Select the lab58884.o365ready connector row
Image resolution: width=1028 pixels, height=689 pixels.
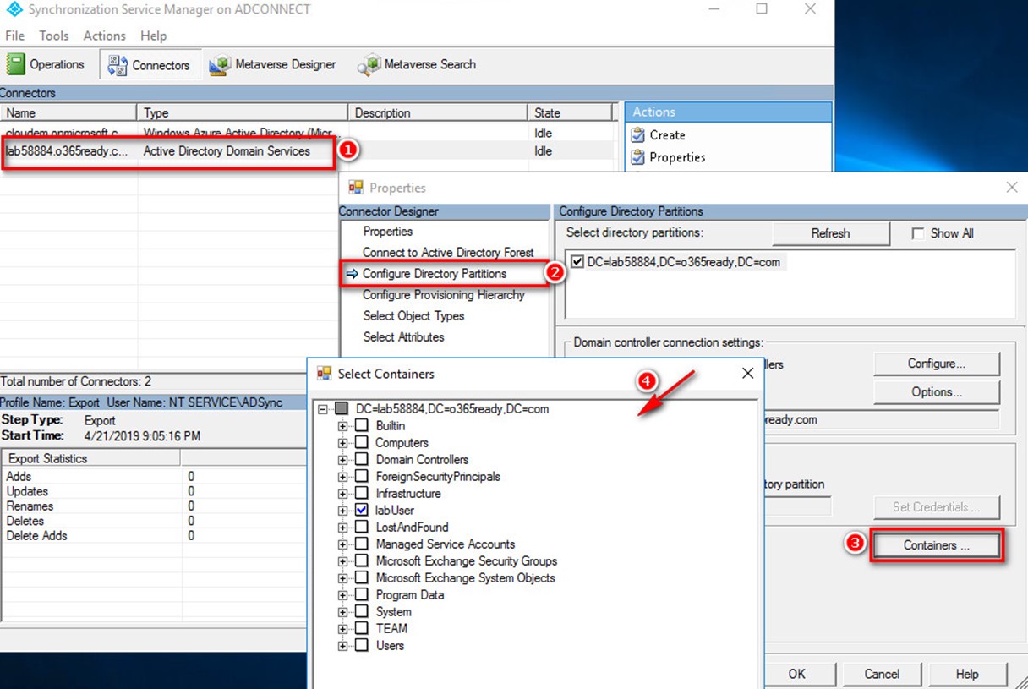(307, 151)
